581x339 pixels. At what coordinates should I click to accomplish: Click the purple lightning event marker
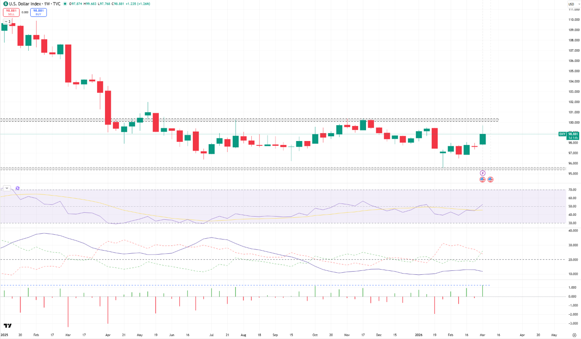coord(483,173)
